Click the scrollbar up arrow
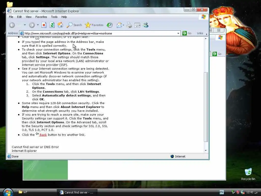Viewport: 261px width, 196px height. point(206,39)
